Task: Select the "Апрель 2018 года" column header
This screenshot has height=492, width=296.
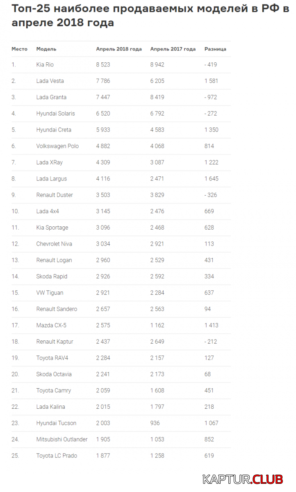Action: tap(119, 49)
